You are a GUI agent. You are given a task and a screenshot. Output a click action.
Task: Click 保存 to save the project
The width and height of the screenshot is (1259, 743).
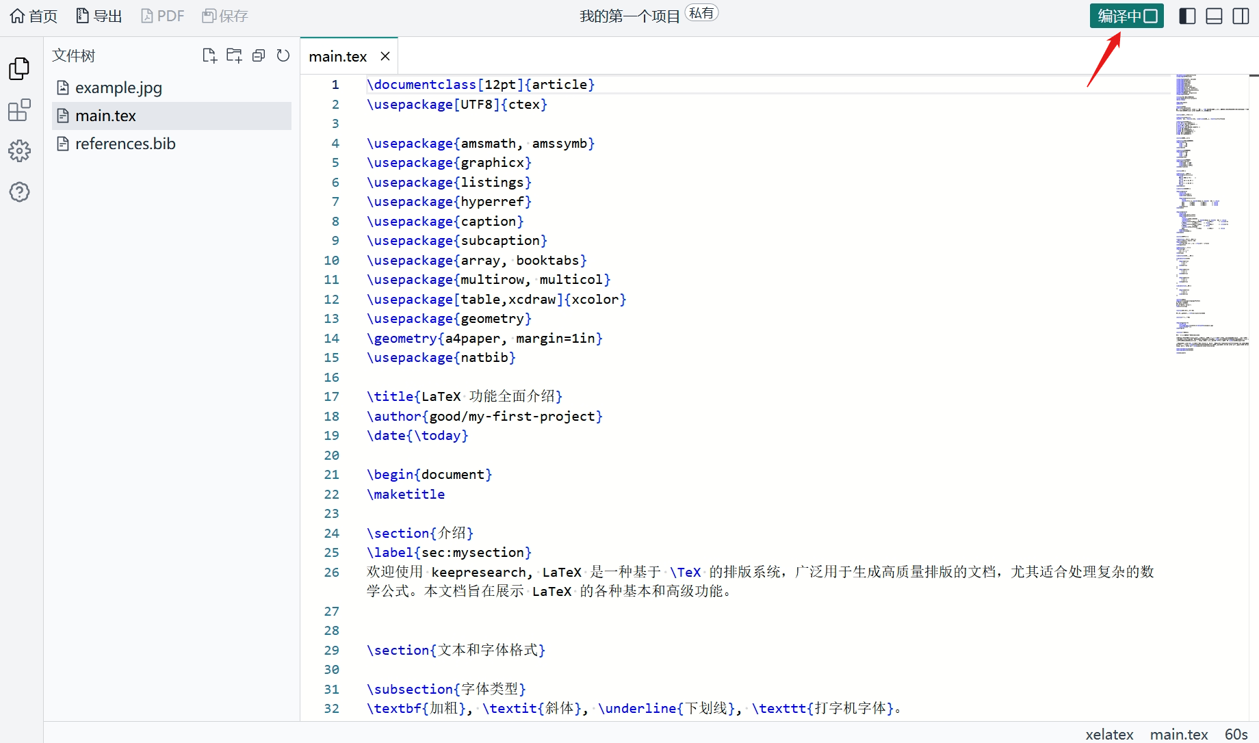224,15
